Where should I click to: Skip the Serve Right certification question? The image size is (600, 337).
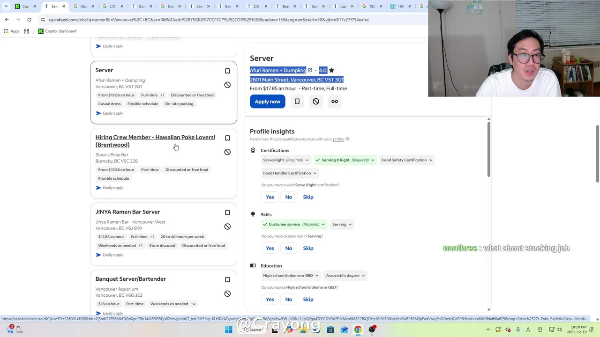[308, 197]
